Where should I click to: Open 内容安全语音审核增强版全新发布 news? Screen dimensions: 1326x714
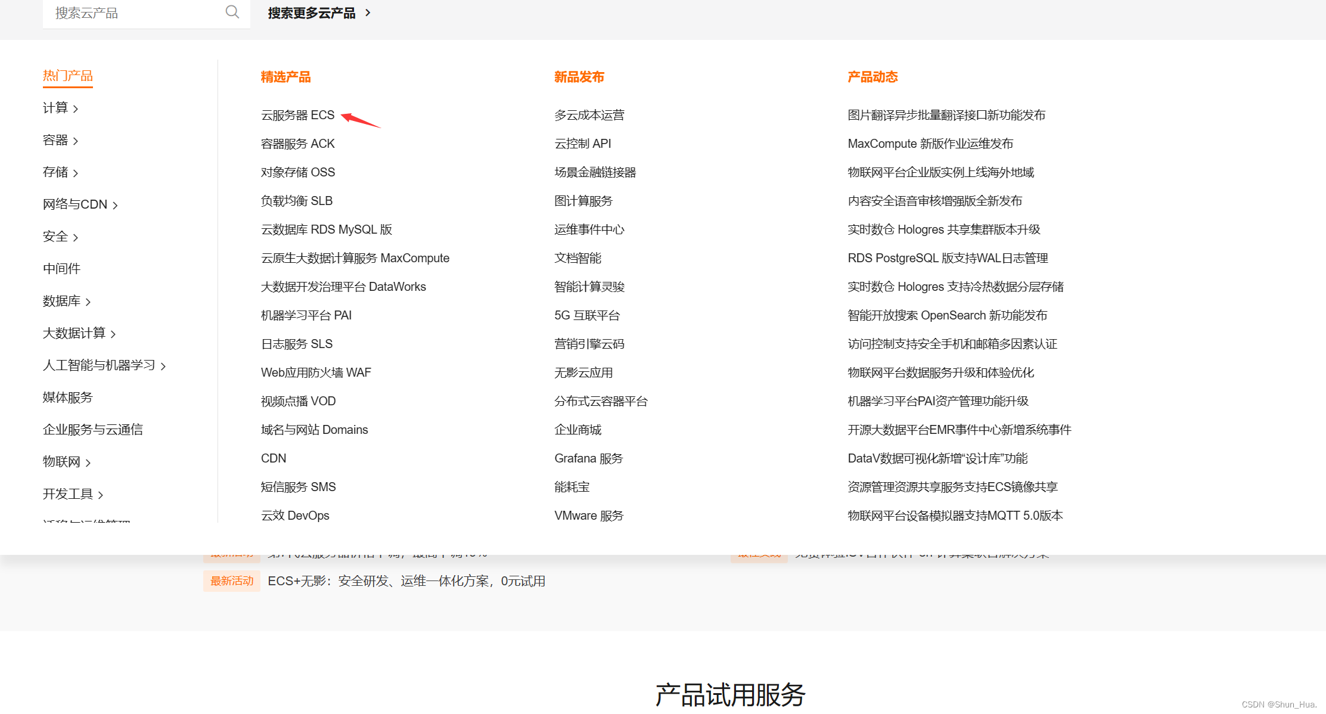[x=935, y=201]
